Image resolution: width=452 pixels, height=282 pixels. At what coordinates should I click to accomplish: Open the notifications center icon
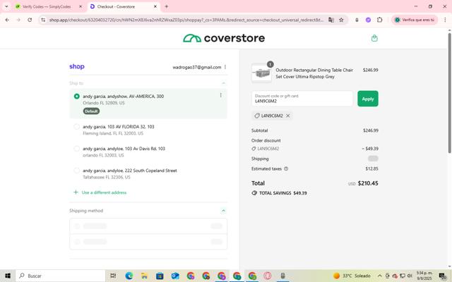pos(442,276)
